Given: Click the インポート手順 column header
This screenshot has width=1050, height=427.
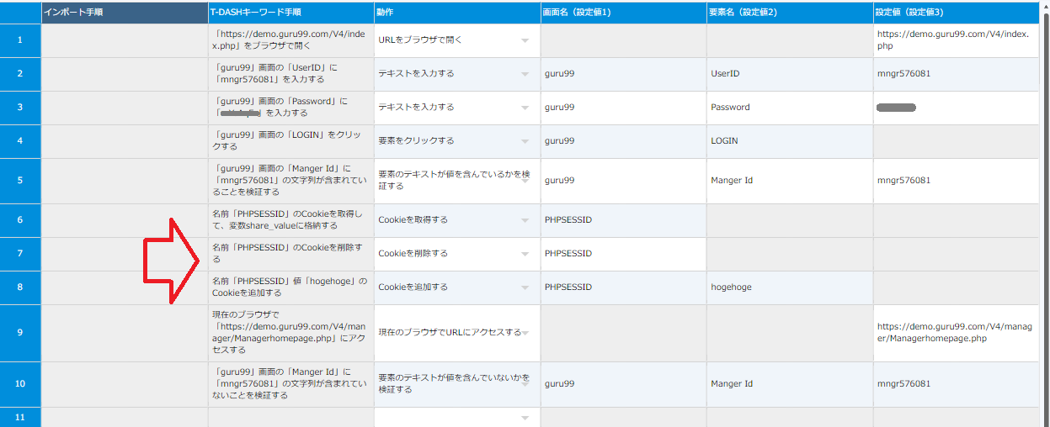Looking at the screenshot, I should (x=125, y=13).
